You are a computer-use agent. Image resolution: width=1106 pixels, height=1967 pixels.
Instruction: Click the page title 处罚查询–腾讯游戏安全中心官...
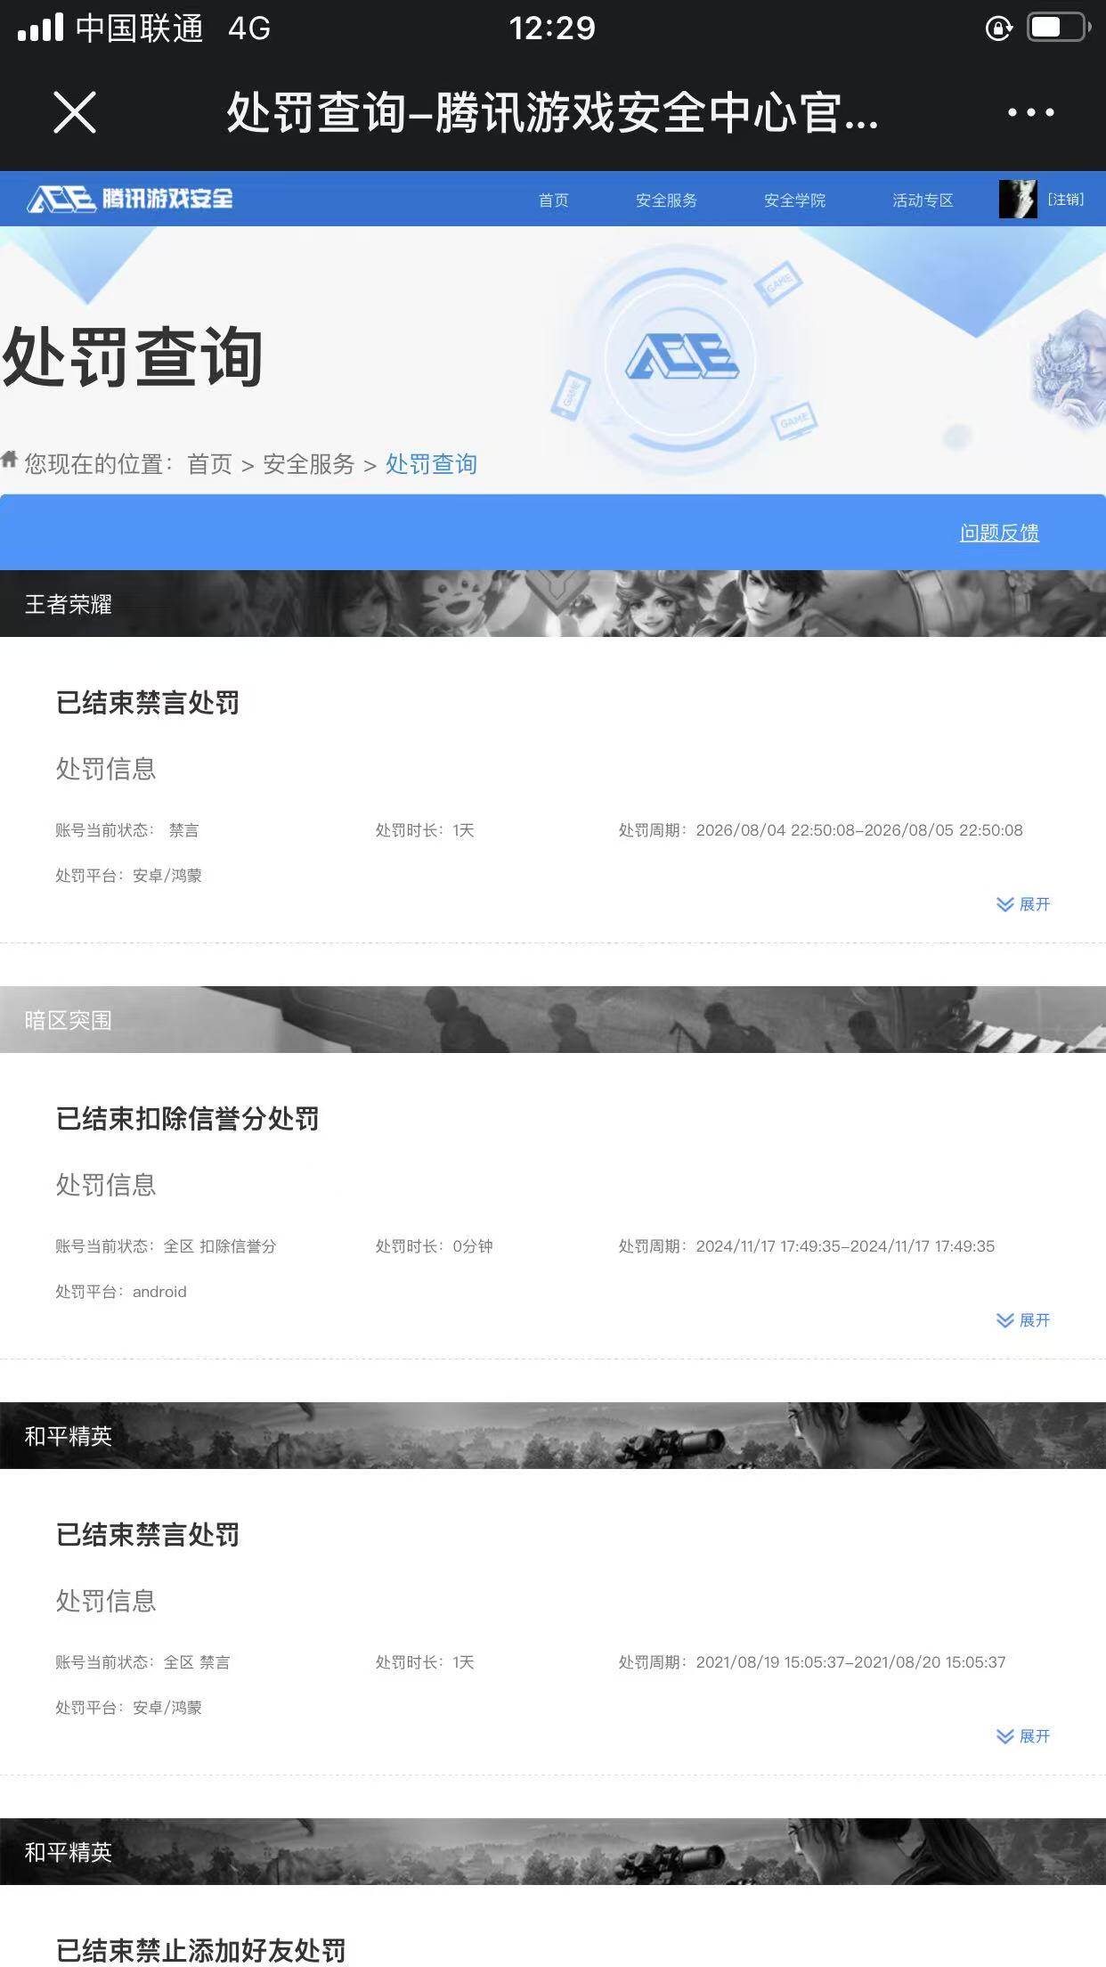(552, 113)
